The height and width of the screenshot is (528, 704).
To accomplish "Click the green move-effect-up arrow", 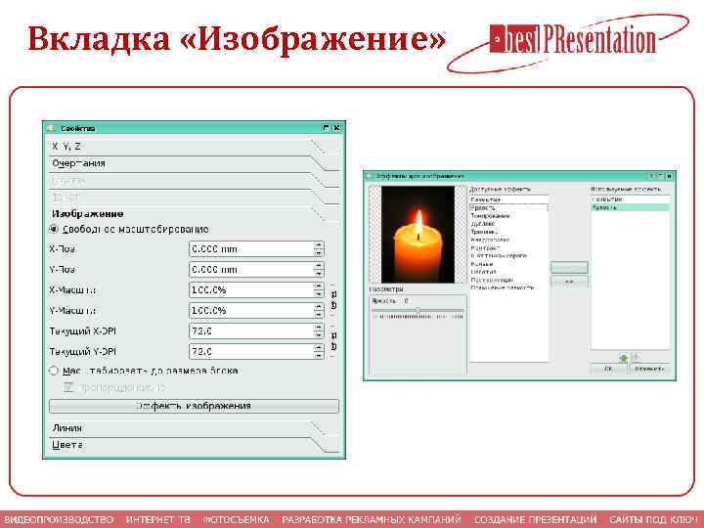I will 623,358.
